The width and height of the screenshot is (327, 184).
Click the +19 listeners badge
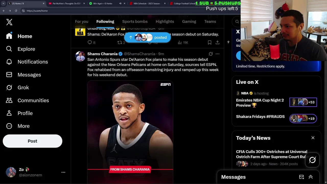point(303,119)
